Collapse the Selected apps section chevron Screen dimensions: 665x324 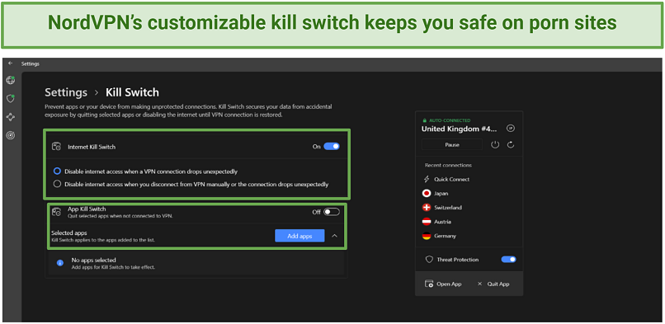coord(334,236)
